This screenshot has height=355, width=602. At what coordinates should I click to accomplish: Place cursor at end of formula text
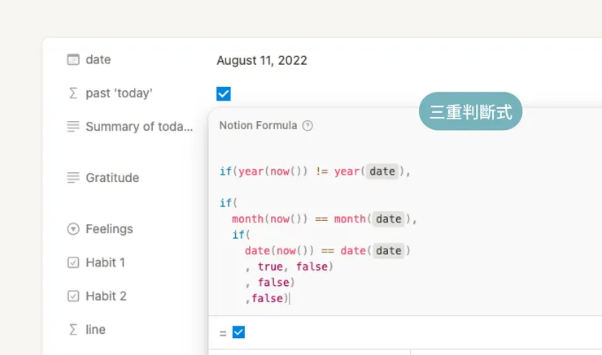click(x=289, y=298)
